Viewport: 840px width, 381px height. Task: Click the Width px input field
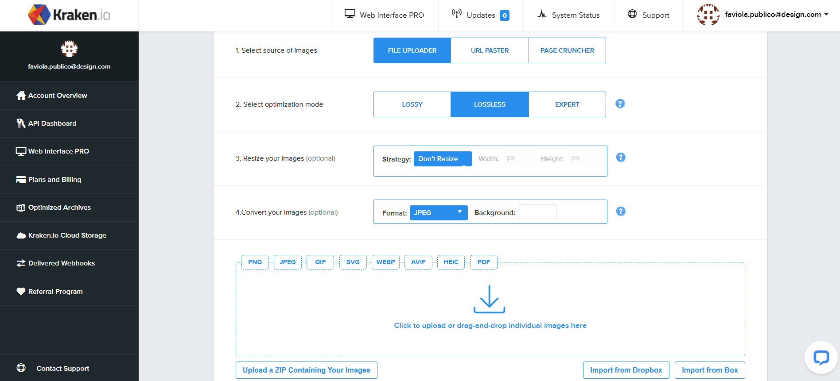click(x=519, y=158)
